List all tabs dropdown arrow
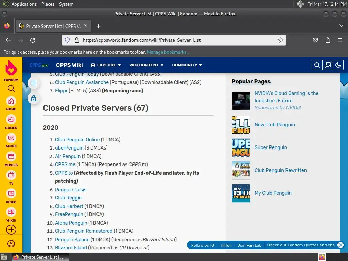348x261 pixels. tap(341, 26)
